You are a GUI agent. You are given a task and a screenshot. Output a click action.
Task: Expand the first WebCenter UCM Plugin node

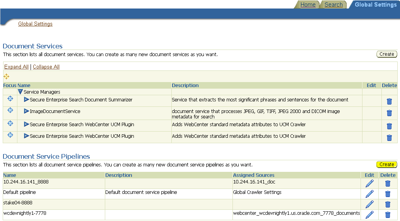point(26,124)
